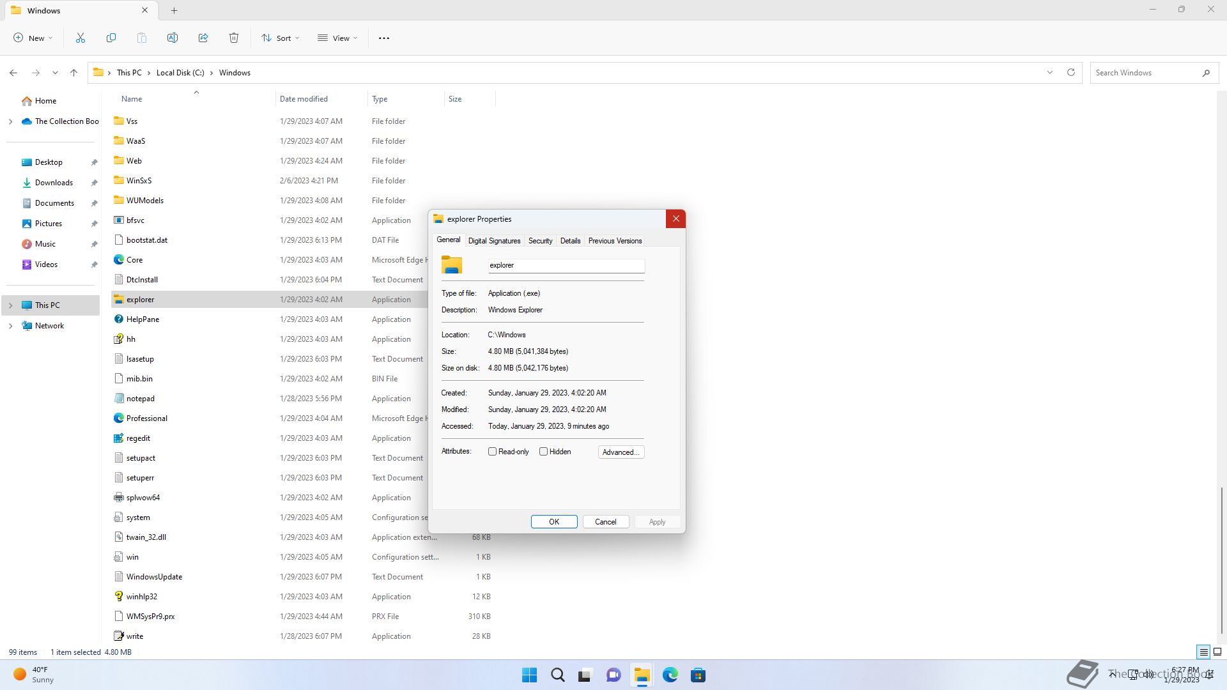
Task: Click the Cut scissors icon in toolbar
Action: pos(81,38)
